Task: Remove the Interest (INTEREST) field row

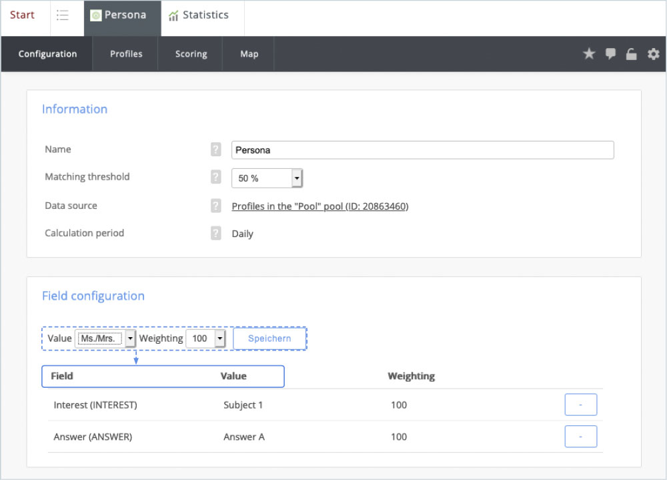Action: pyautogui.click(x=580, y=405)
